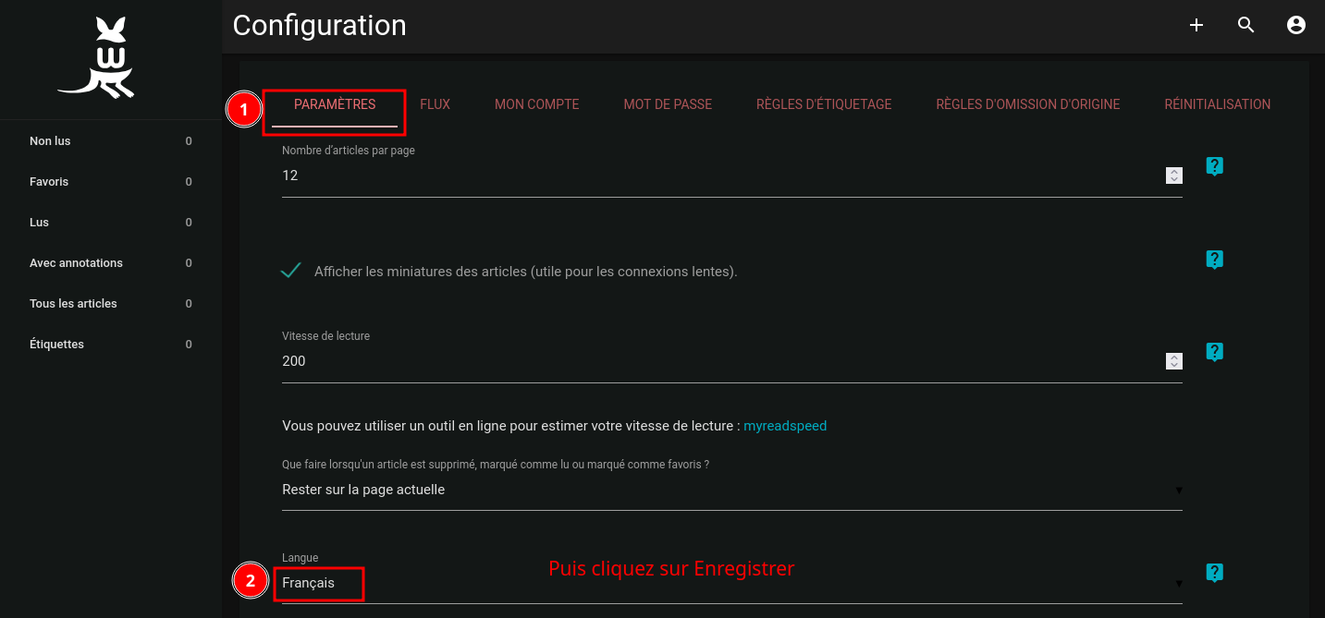Screen dimensions: 1325x618
Task: Switch to the Flux tab
Action: point(435,104)
